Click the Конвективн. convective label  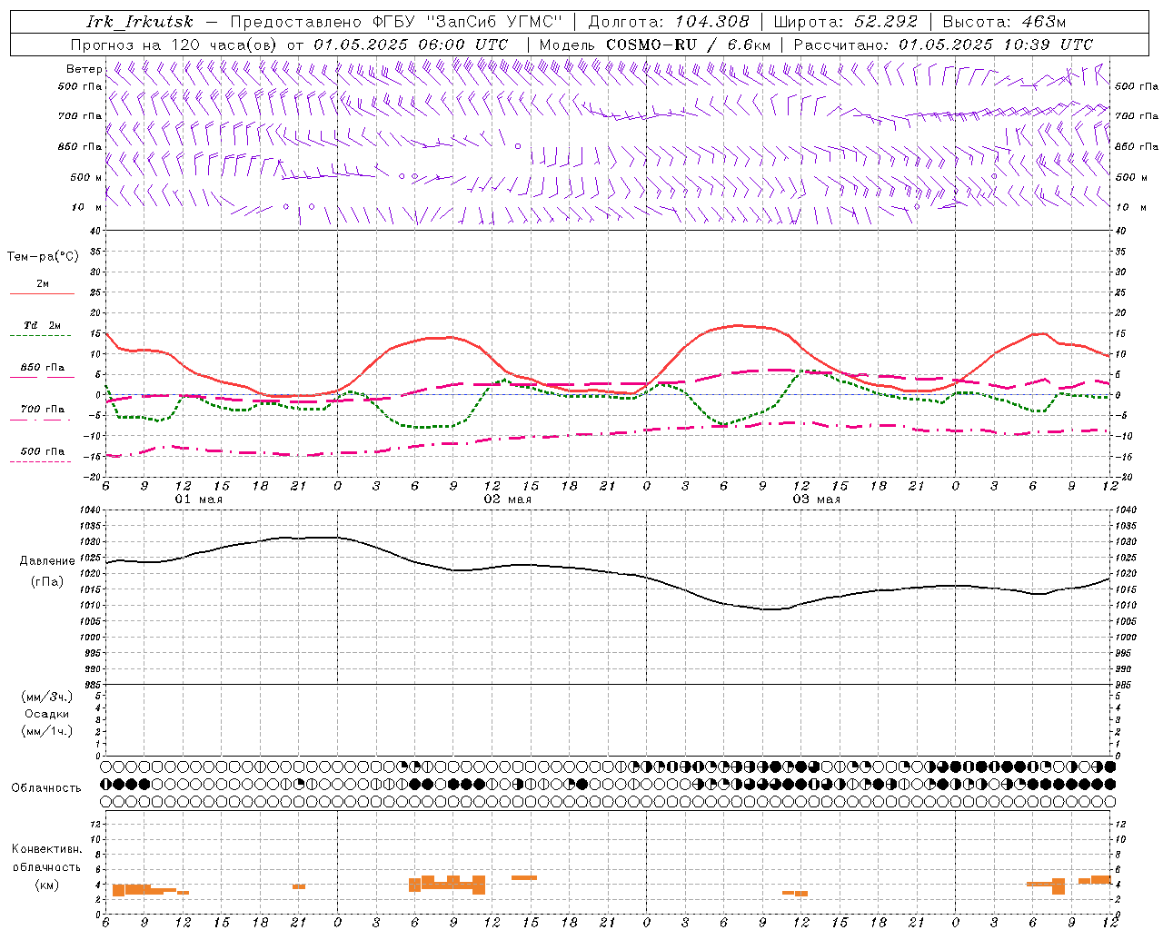(46, 849)
